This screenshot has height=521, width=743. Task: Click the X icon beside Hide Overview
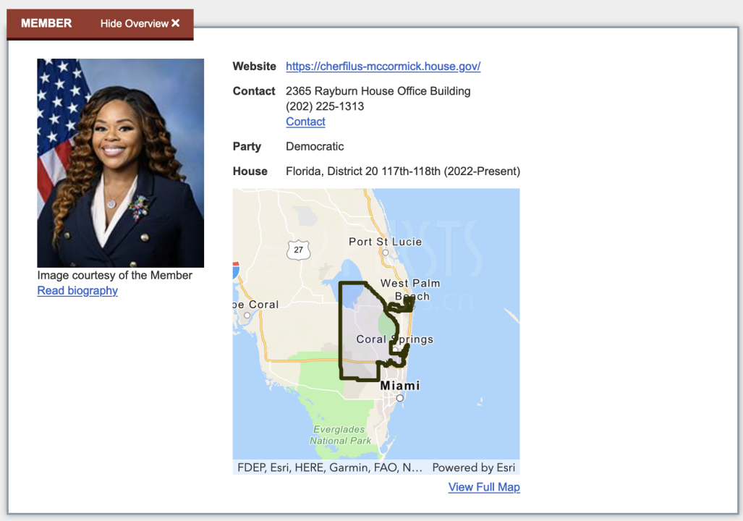pos(175,23)
